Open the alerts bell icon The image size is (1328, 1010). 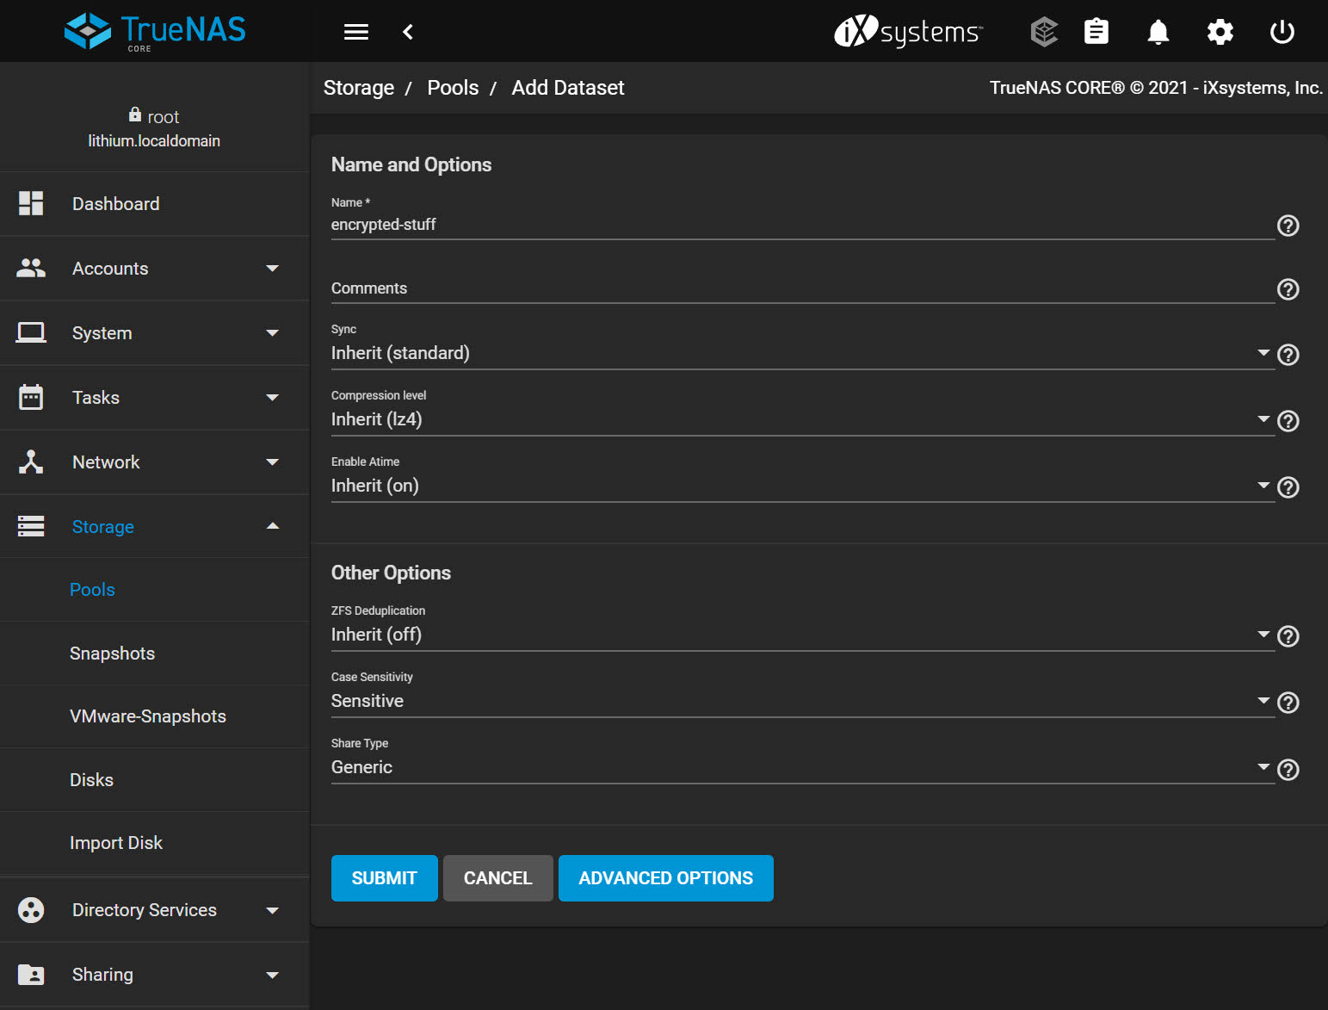1158,32
